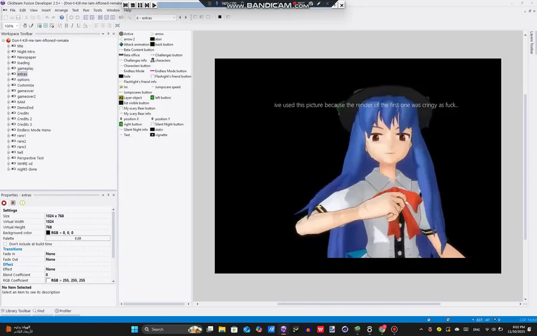
Task: Select the hand pan tool icon
Action: [x=24, y=26]
